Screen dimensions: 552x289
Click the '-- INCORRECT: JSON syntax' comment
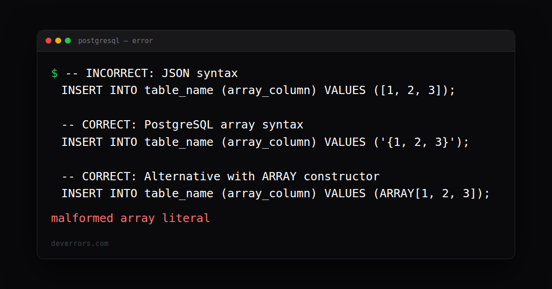point(152,73)
